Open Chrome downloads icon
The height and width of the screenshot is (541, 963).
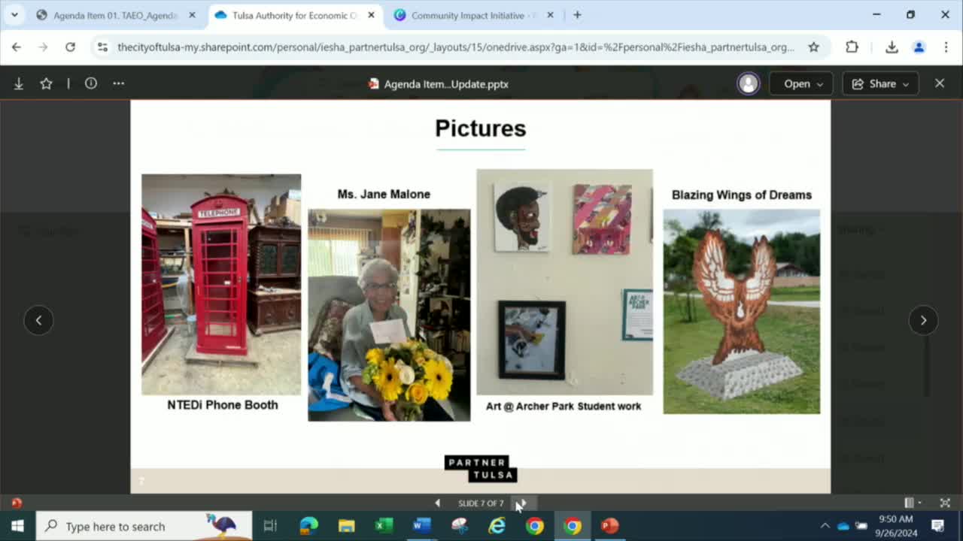click(892, 47)
